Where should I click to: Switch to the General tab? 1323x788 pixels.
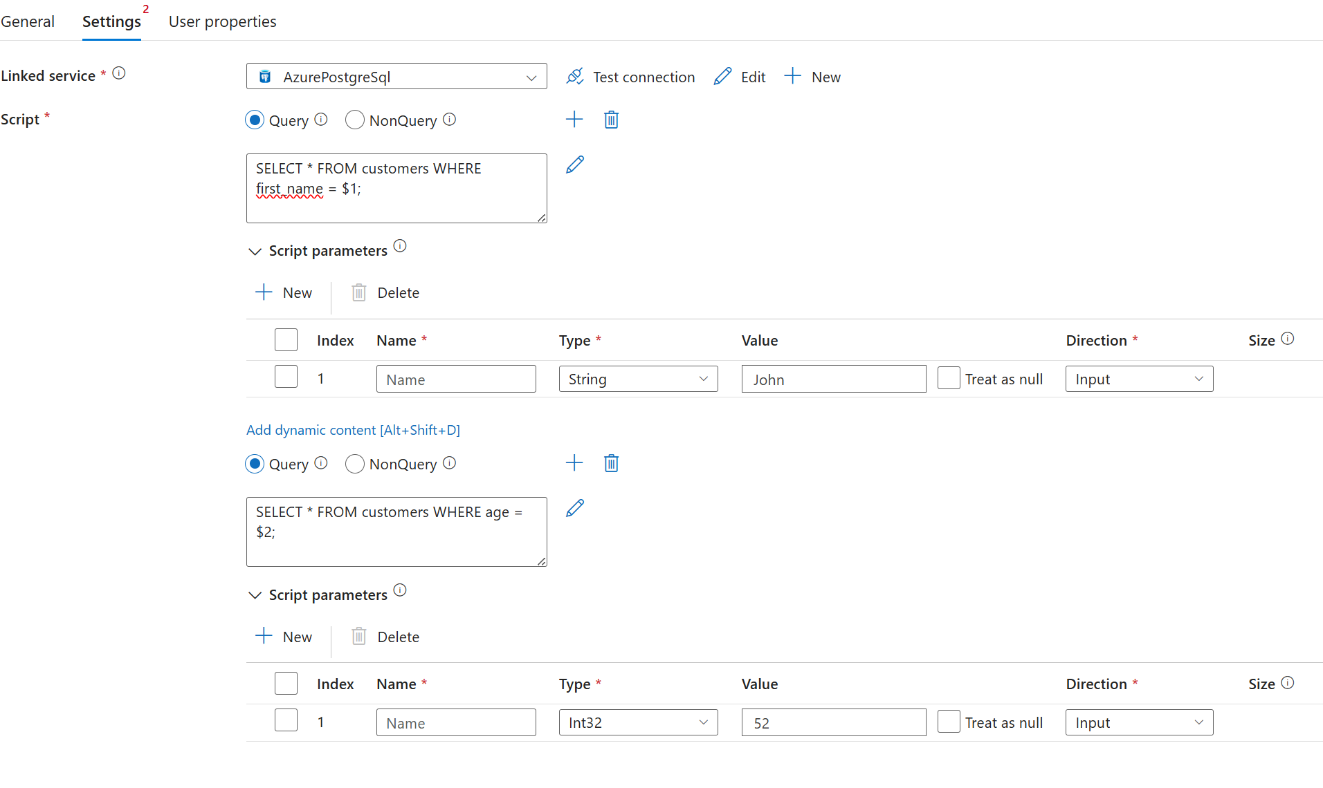tap(28, 21)
